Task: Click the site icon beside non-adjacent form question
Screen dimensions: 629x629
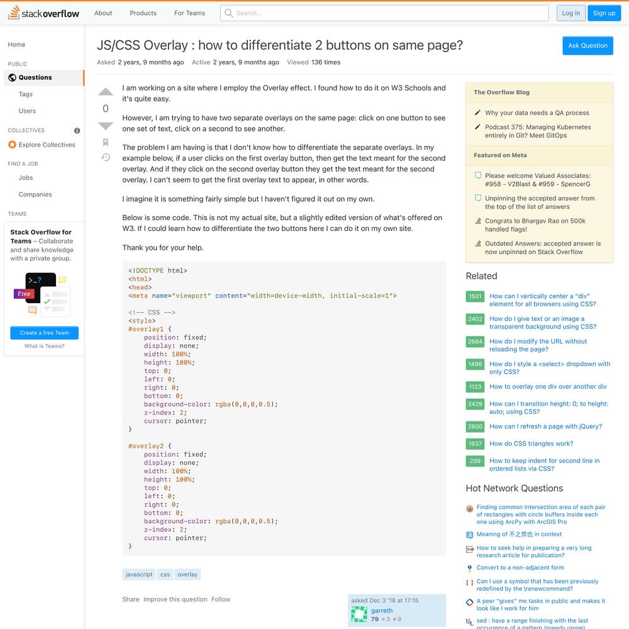Action: click(470, 568)
